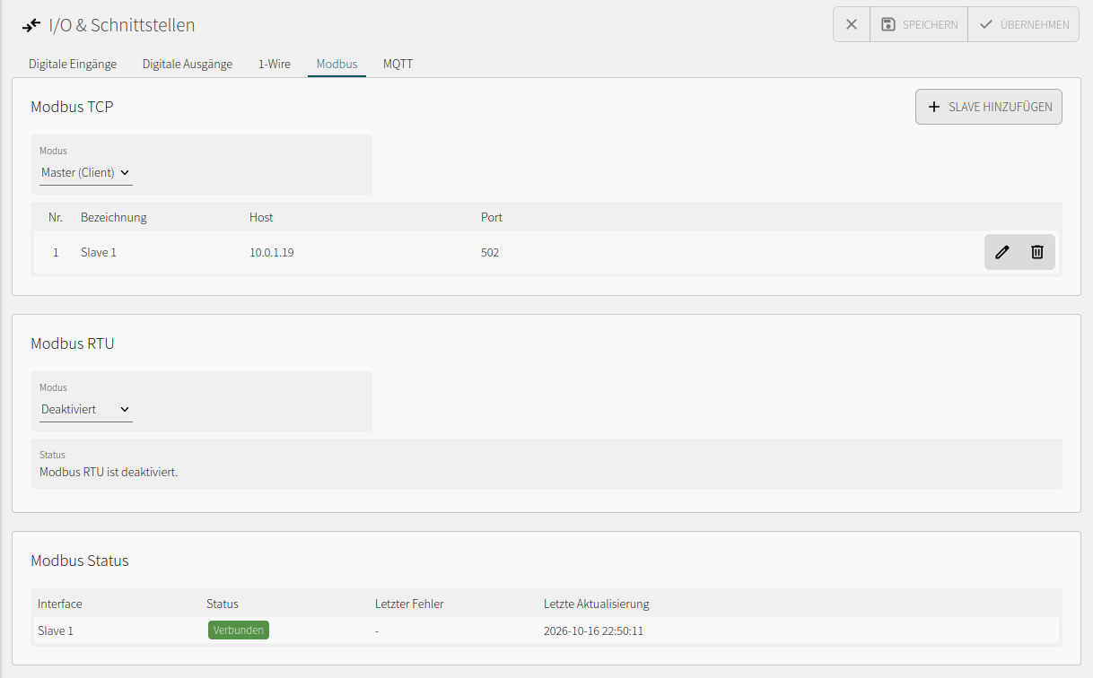Click port value 502

pos(490,253)
